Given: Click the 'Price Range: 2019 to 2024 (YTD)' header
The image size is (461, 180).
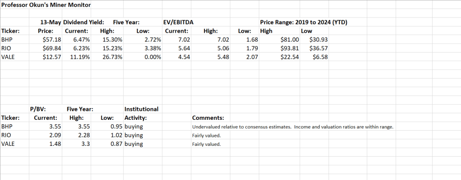Looking at the screenshot, I should coord(305,22).
